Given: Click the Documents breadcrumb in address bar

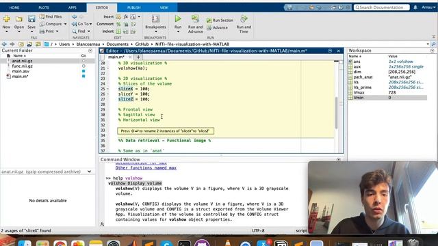Looking at the screenshot, I should pos(118,44).
